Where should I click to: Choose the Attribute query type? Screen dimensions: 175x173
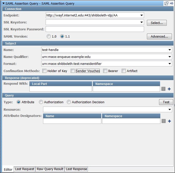click(19, 102)
